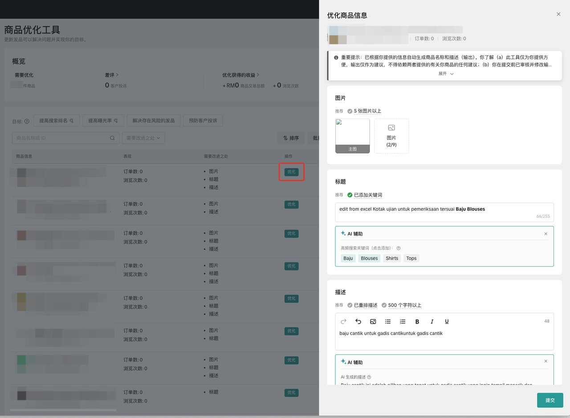Toggle the Blouses keyword chip
Screen dimensions: 570x418
click(x=369, y=258)
